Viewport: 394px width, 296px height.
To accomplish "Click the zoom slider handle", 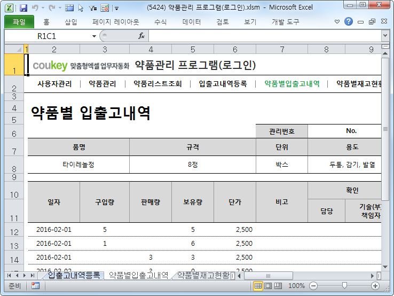I will coord(344,285).
